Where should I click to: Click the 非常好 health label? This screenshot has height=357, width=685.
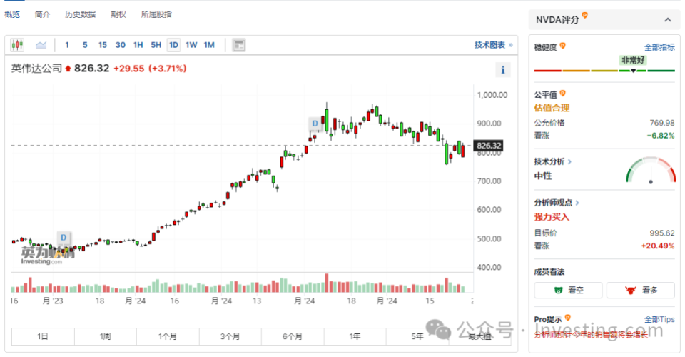[633, 60]
